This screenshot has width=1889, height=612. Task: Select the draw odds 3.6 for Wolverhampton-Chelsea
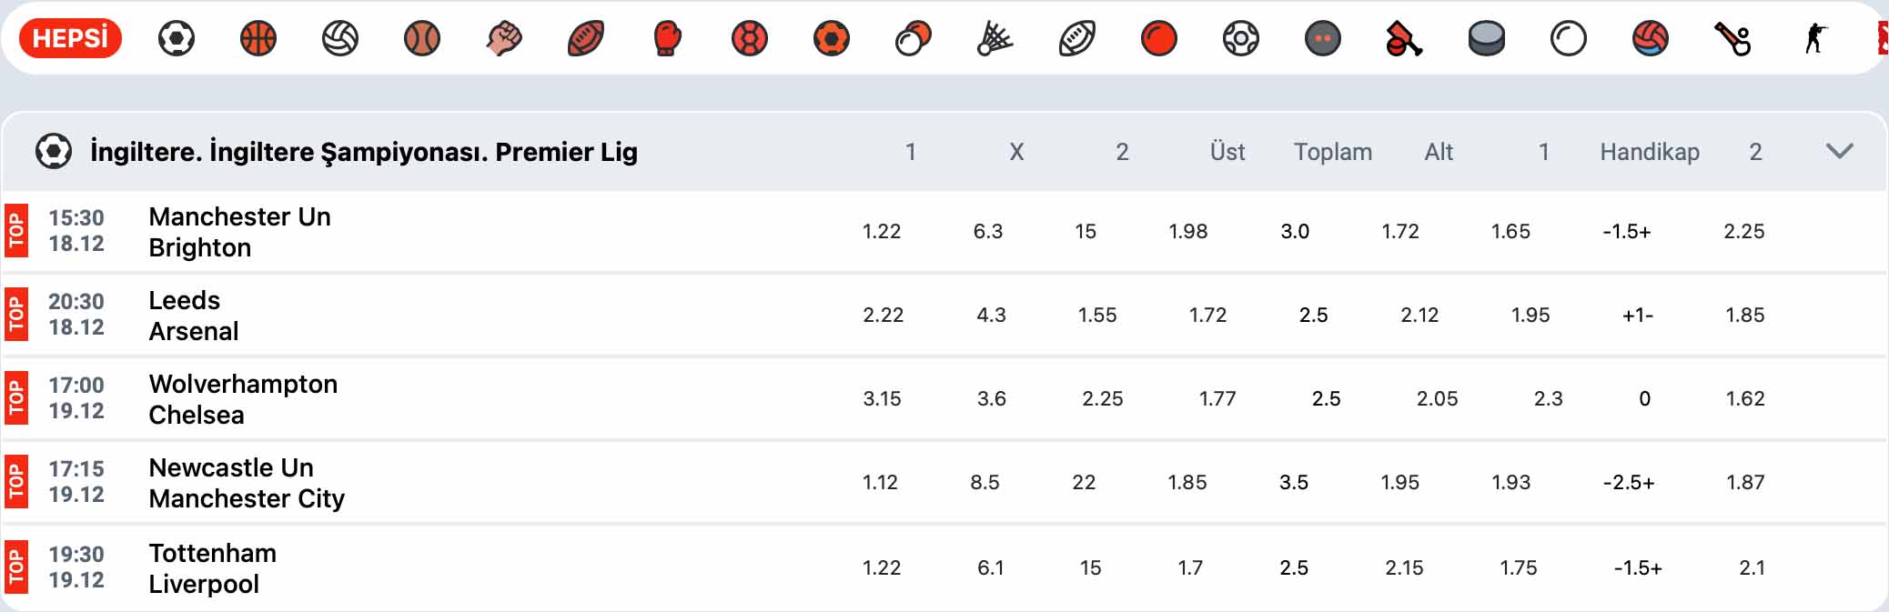[991, 398]
